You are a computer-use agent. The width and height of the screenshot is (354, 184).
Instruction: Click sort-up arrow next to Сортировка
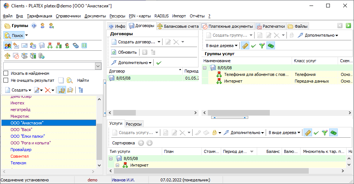tap(141, 143)
